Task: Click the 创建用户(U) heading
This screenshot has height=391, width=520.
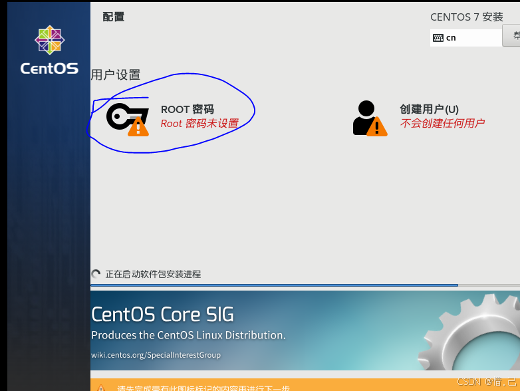Action: [x=429, y=109]
